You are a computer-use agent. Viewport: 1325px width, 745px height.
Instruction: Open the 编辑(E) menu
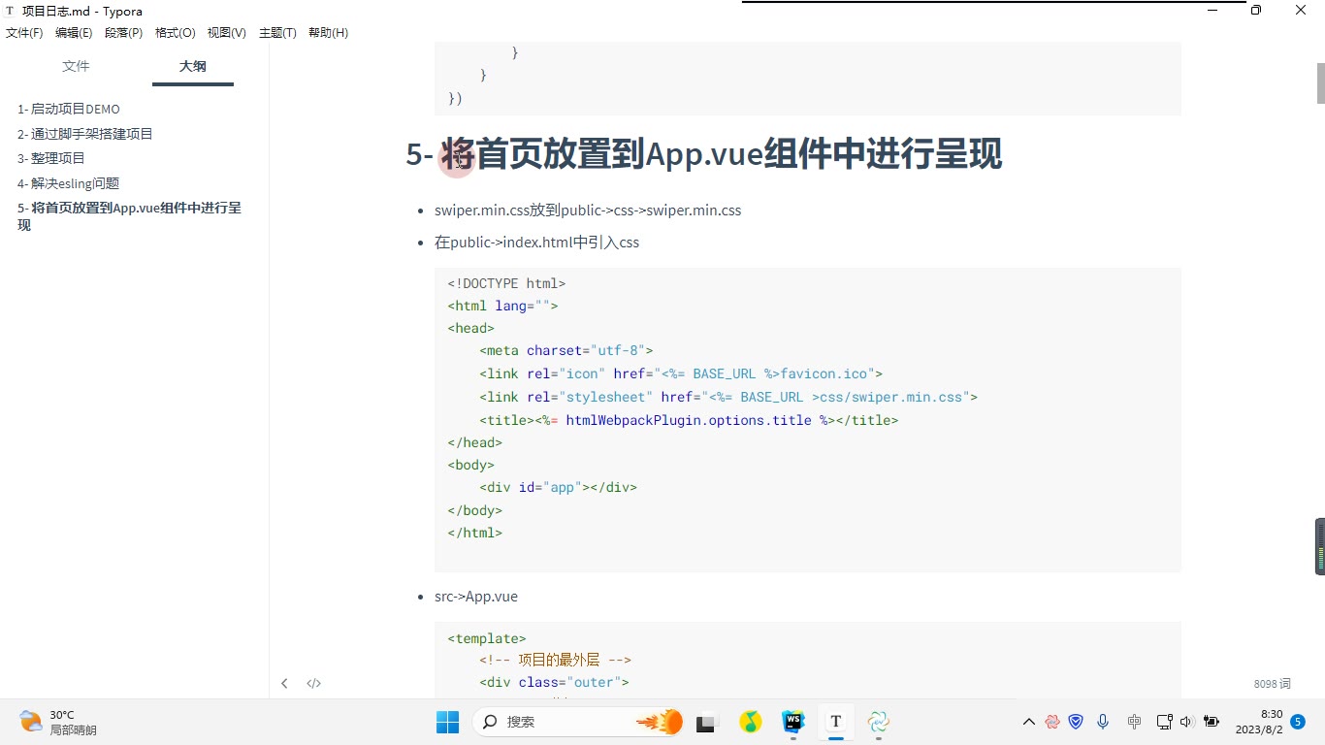click(x=74, y=33)
